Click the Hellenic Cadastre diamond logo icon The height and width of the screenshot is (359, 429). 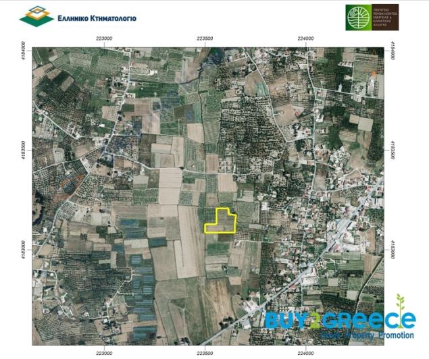[x=36, y=16]
